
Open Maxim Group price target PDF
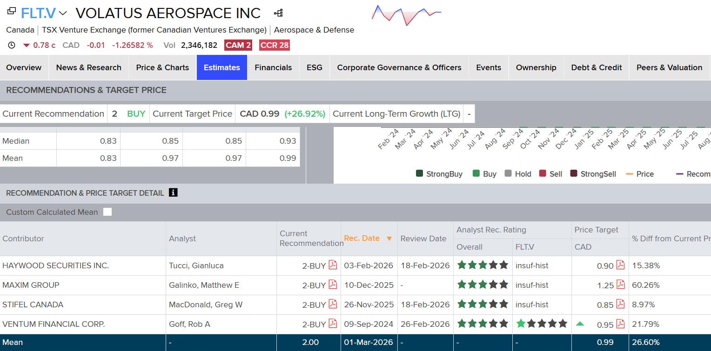620,285
